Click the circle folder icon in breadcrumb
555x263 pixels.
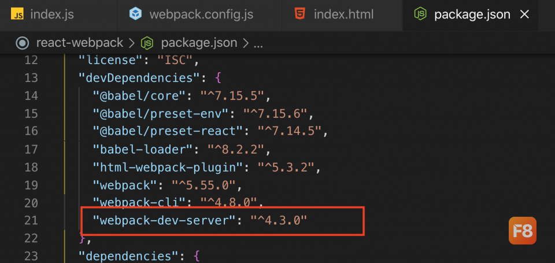(x=23, y=43)
